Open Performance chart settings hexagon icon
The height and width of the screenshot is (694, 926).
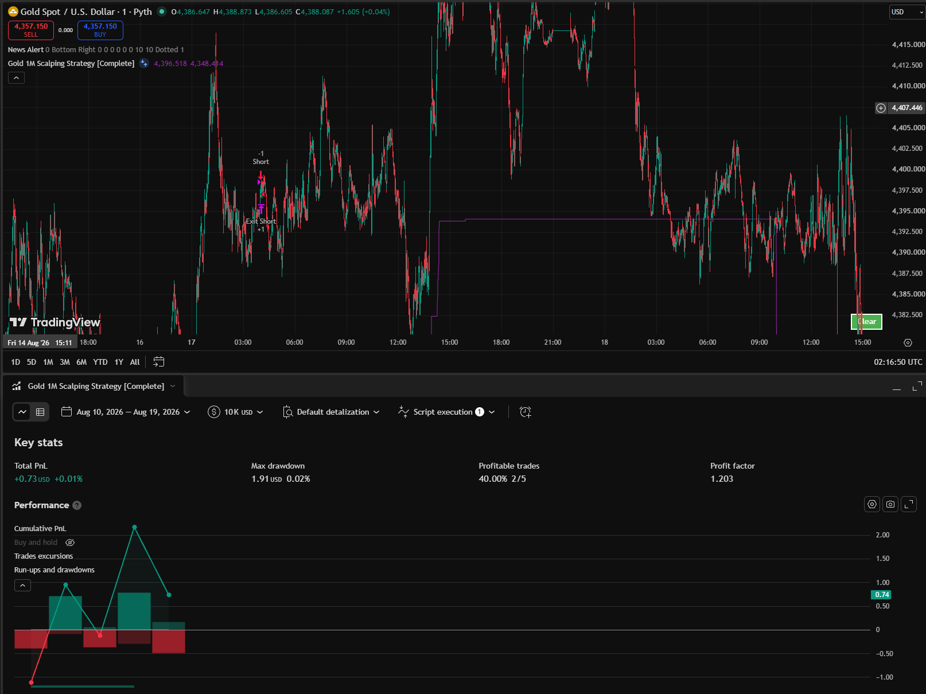(872, 504)
